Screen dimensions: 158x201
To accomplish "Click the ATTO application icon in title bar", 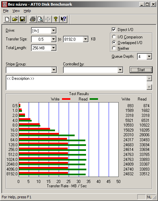I will pyautogui.click(x=4, y=4).
